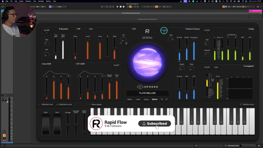Adjust the Amp ADSR Sustain slider
The image size is (263, 148).
click(61, 89)
